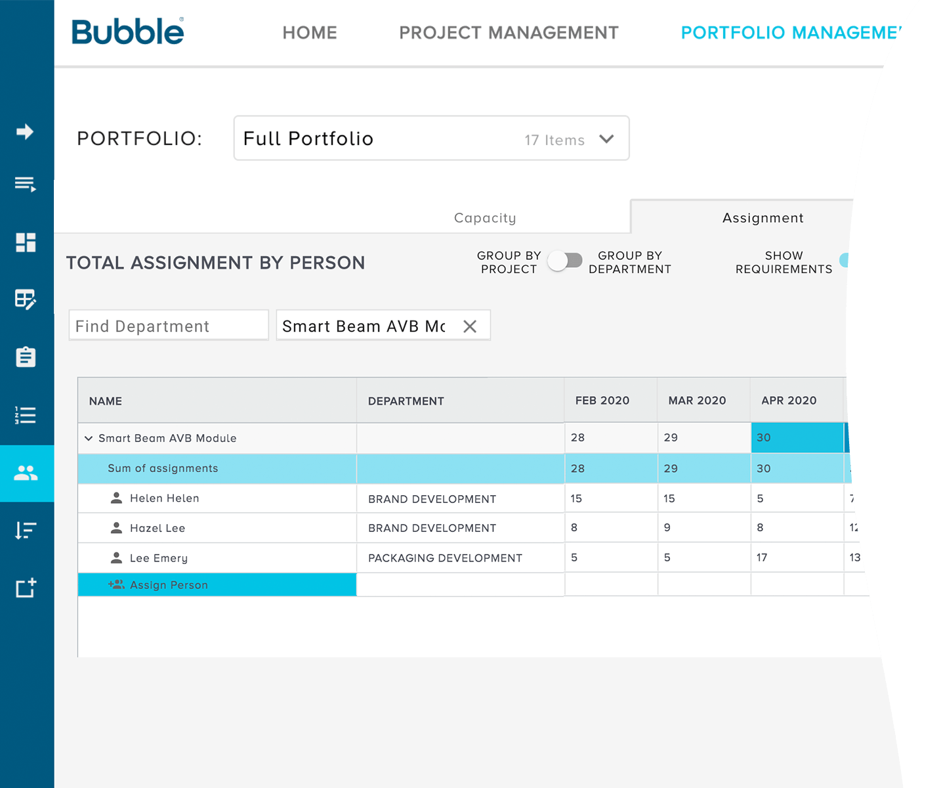
Task: Open the dashboard grid sidebar icon
Action: click(26, 242)
